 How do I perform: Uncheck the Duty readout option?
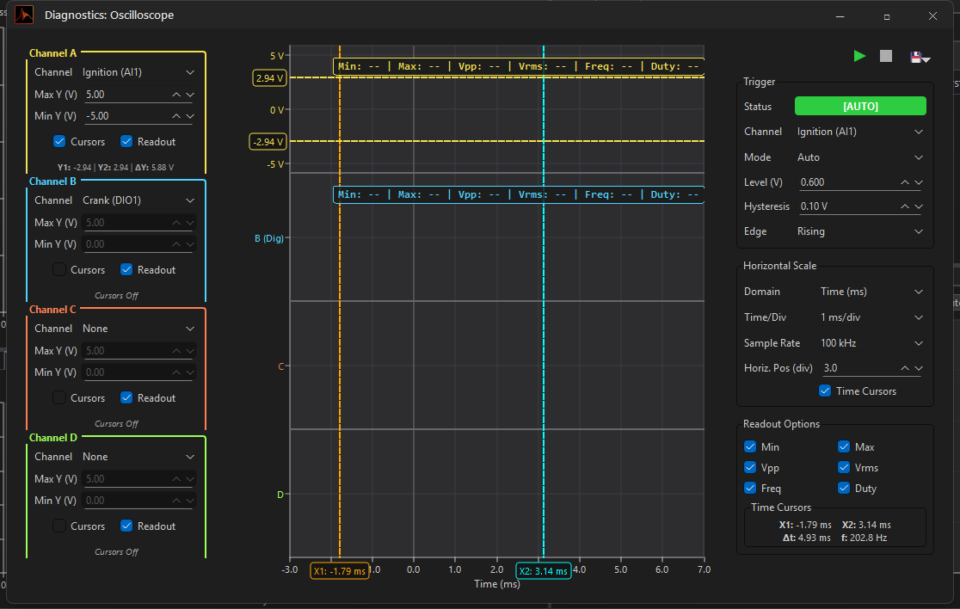tap(844, 488)
